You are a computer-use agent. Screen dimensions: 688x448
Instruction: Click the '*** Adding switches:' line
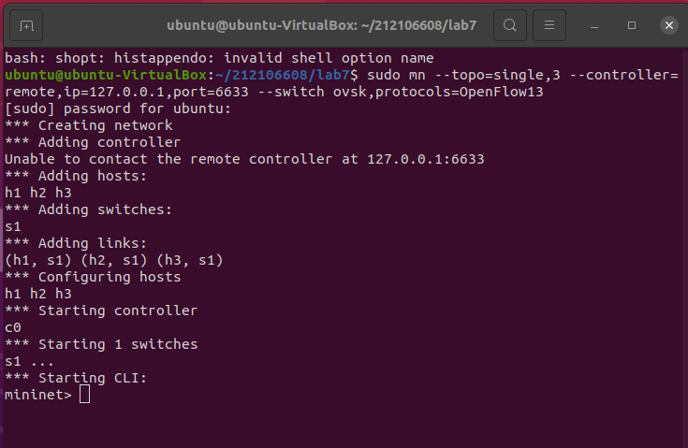pyautogui.click(x=89, y=210)
